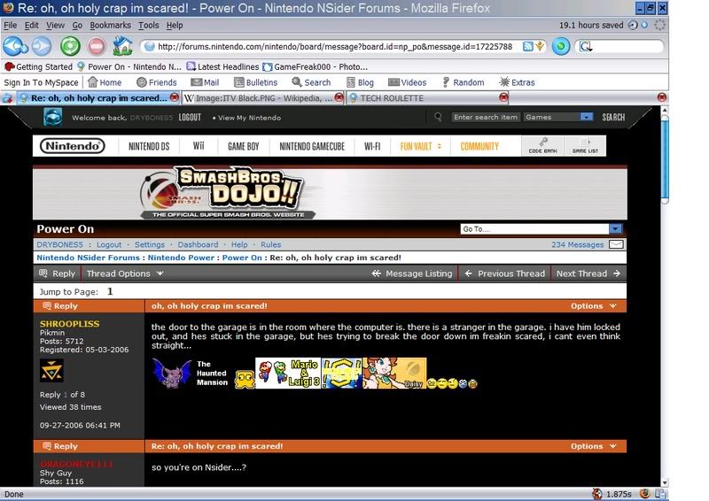Open the Latest Headlines bookmark
709x501 pixels.
(x=223, y=67)
